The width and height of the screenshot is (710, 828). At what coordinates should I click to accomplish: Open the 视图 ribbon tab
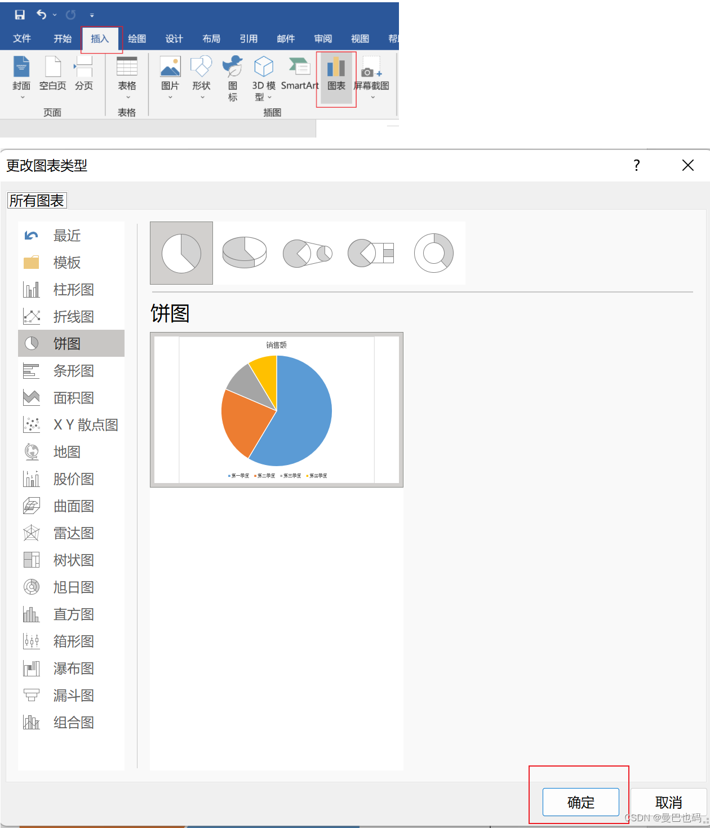[360, 38]
